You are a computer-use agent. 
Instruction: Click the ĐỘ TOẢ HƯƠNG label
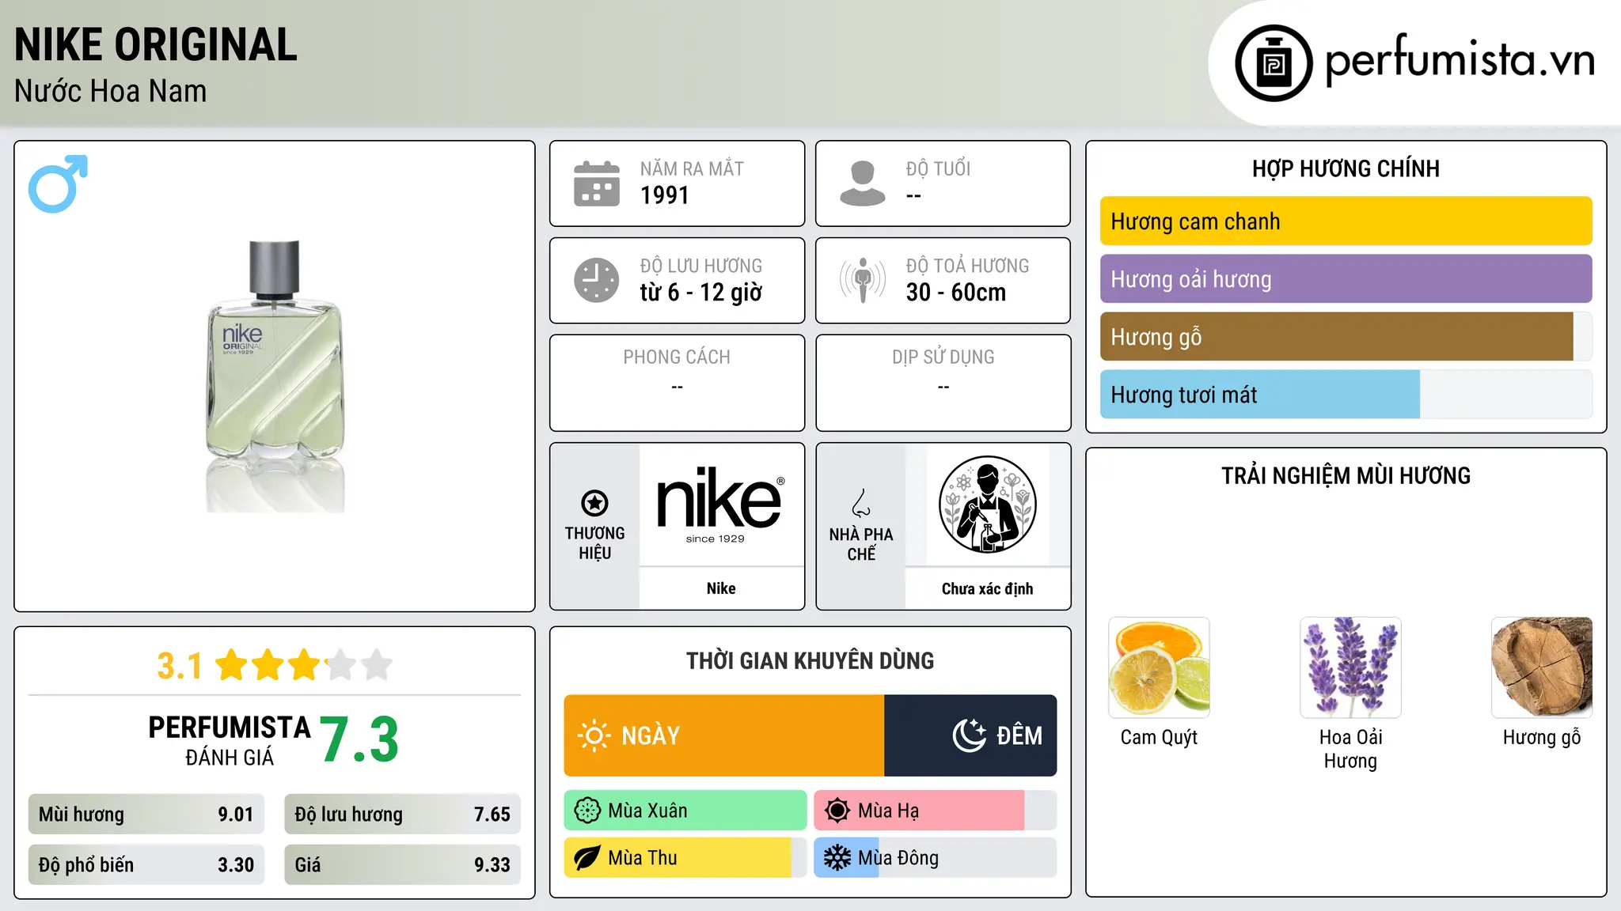click(x=967, y=266)
